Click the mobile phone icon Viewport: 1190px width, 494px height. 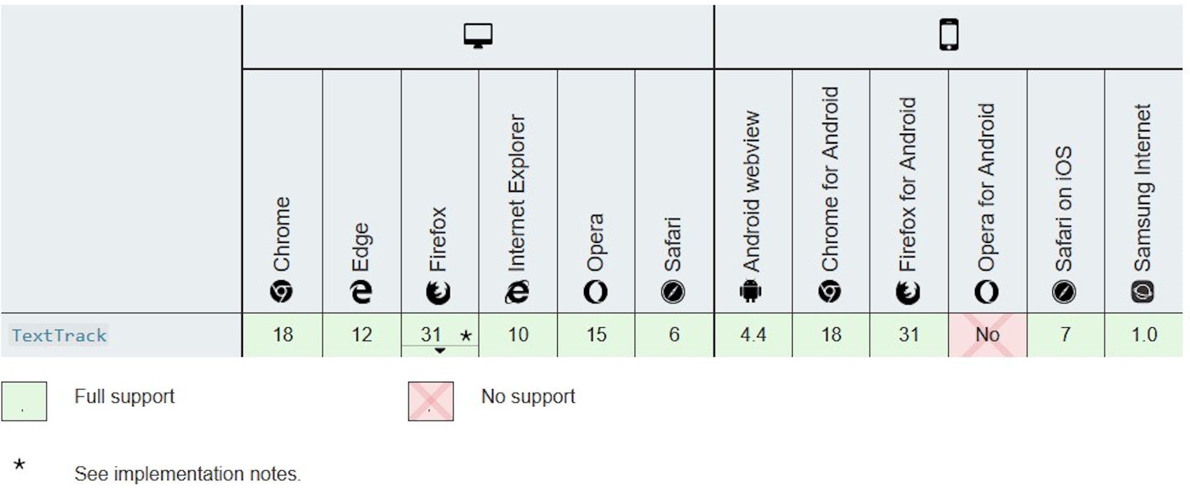[948, 35]
